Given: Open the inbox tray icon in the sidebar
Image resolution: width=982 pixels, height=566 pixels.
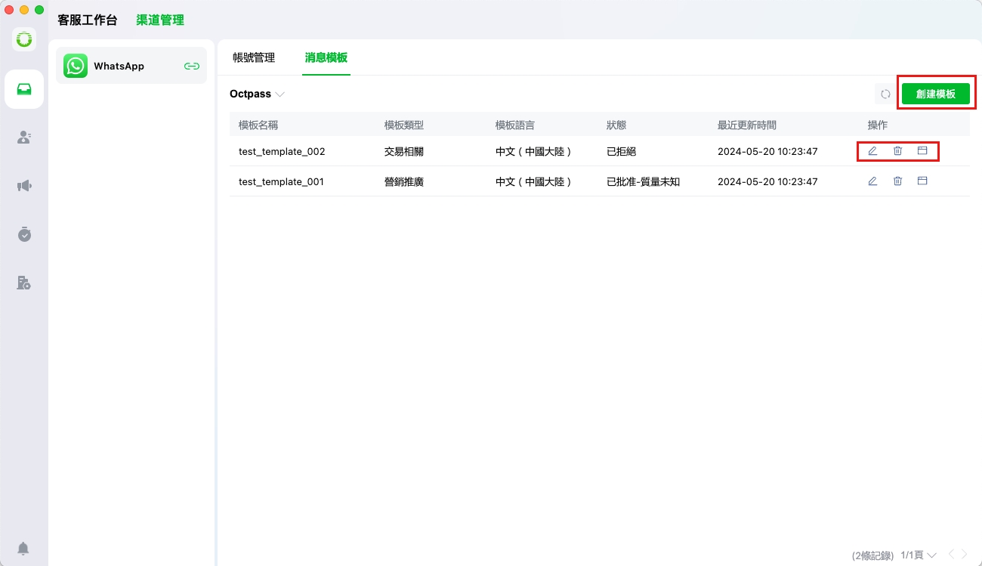Looking at the screenshot, I should click(x=24, y=89).
